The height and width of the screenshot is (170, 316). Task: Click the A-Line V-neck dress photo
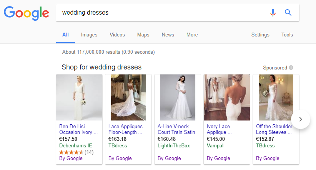click(x=178, y=97)
